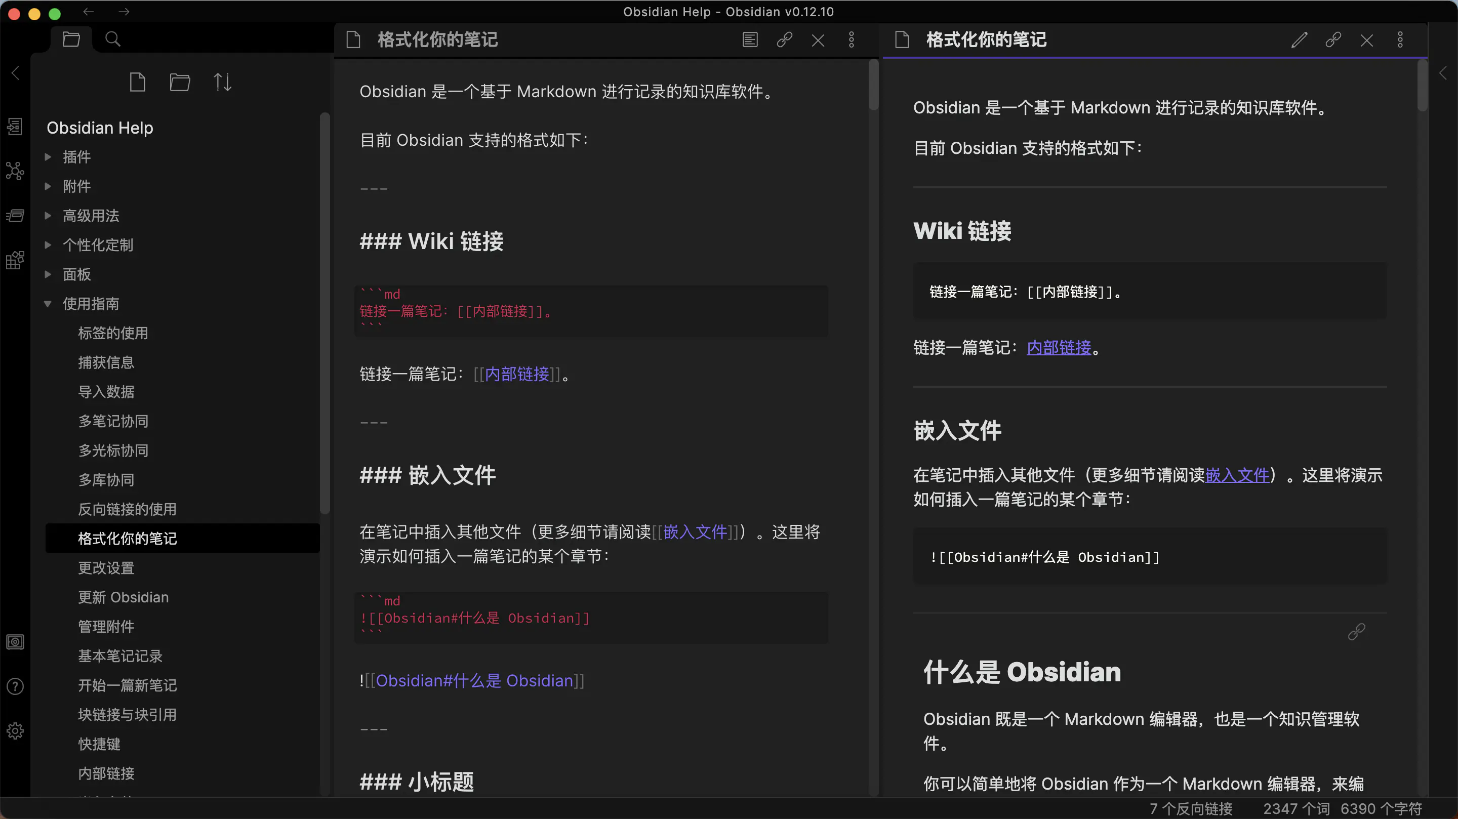Link the left pane with another pane
Image resolution: width=1458 pixels, height=819 pixels.
click(785, 39)
